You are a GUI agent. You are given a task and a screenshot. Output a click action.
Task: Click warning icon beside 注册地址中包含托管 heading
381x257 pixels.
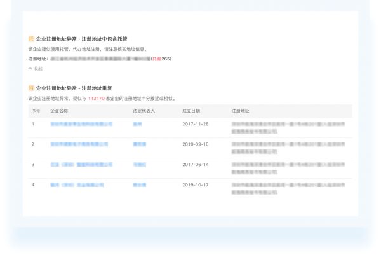31,39
